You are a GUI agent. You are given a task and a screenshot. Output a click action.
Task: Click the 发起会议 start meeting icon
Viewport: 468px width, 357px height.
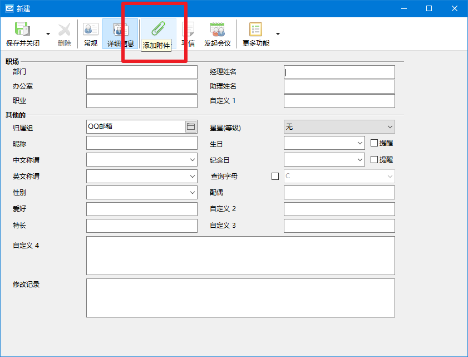coord(217,30)
